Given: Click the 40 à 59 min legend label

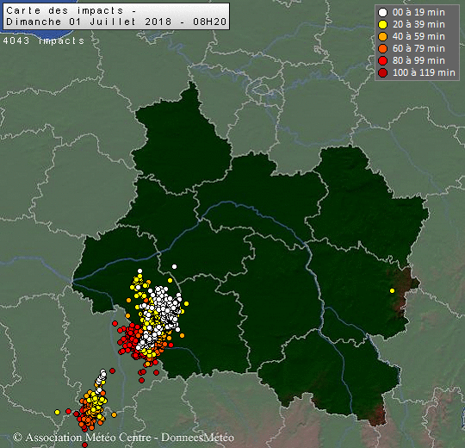Looking at the screenshot, I should tap(418, 37).
